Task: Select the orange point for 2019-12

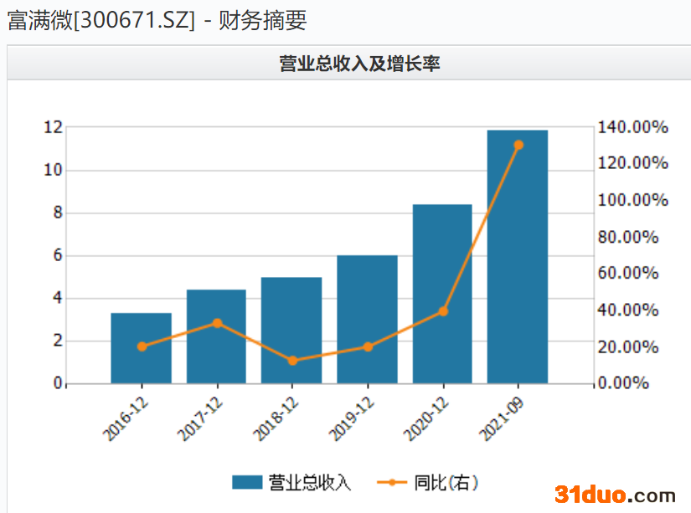Action: [x=368, y=346]
